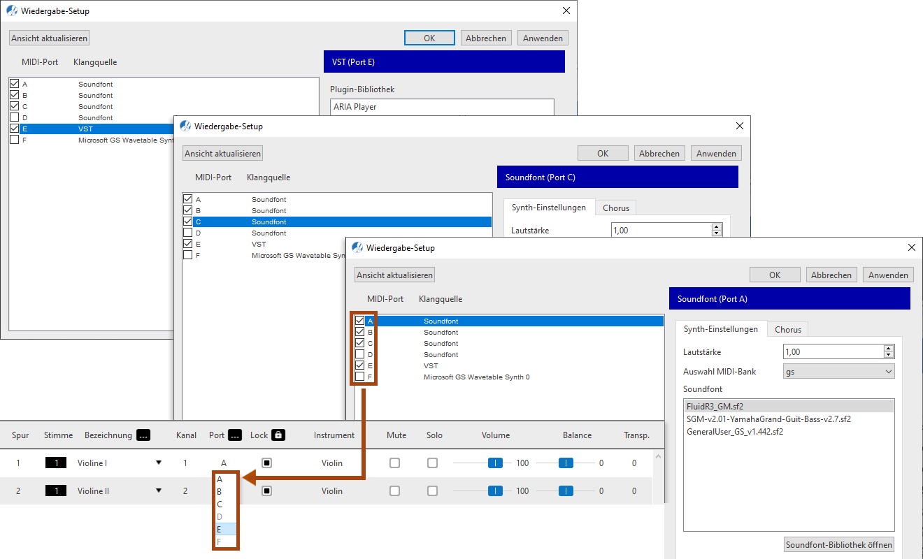
Task: Click the ellipsis icon next to Bezeichnung
Action: pos(143,435)
